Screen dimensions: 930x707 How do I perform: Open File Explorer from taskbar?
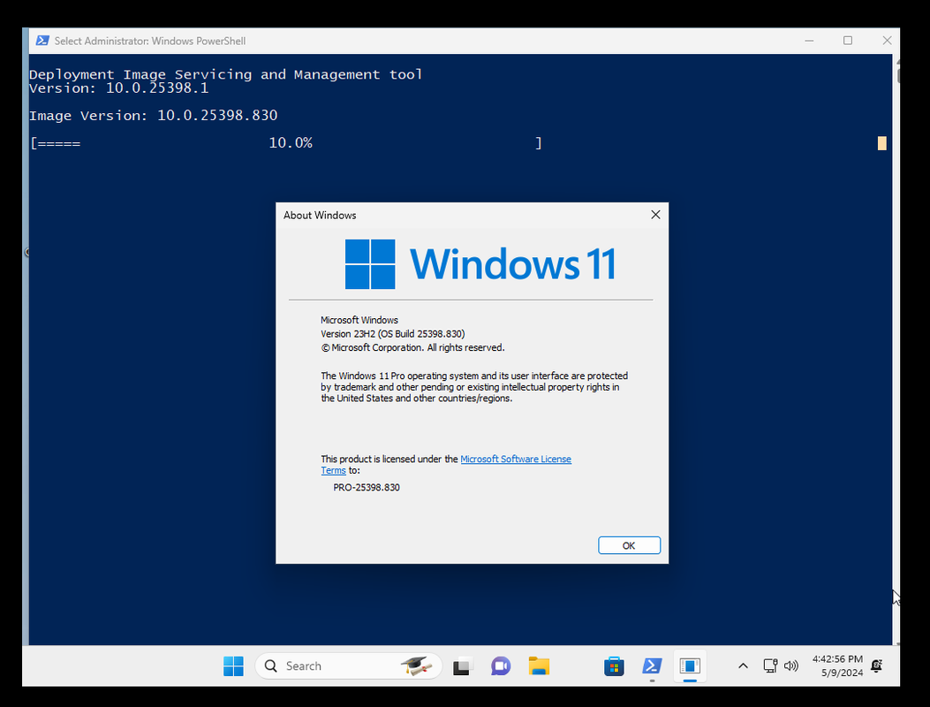pos(539,666)
